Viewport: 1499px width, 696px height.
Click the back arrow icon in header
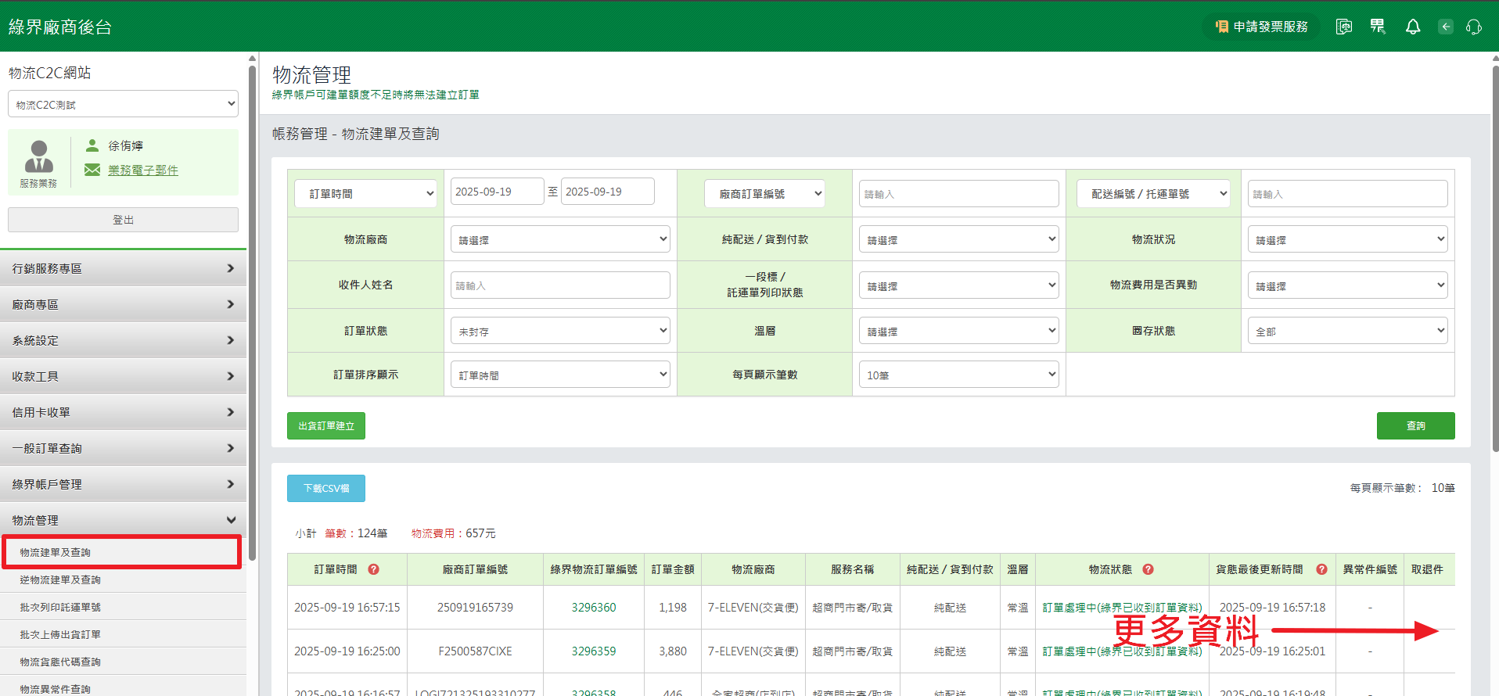(x=1445, y=27)
